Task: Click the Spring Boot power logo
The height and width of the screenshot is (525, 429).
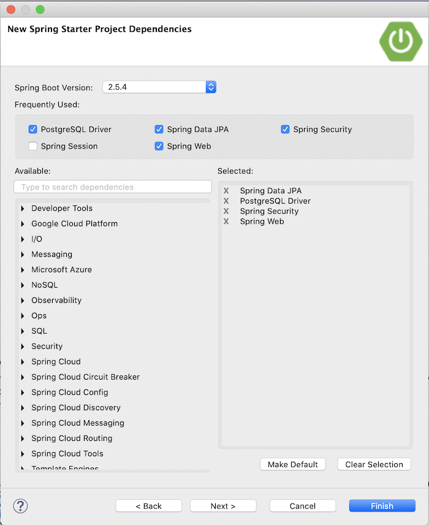Action: point(400,40)
